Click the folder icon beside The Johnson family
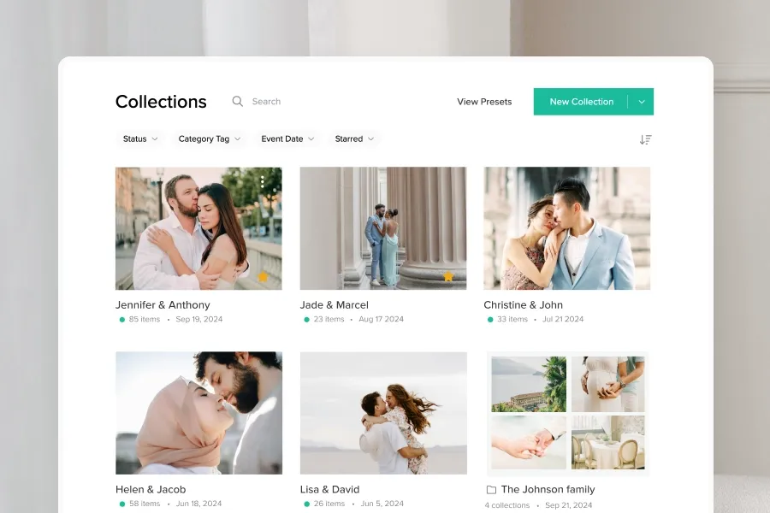The height and width of the screenshot is (513, 770). tap(491, 490)
